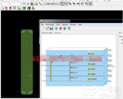Open the 3D view cube icon
This screenshot has height=99, width=123.
click(24, 8)
